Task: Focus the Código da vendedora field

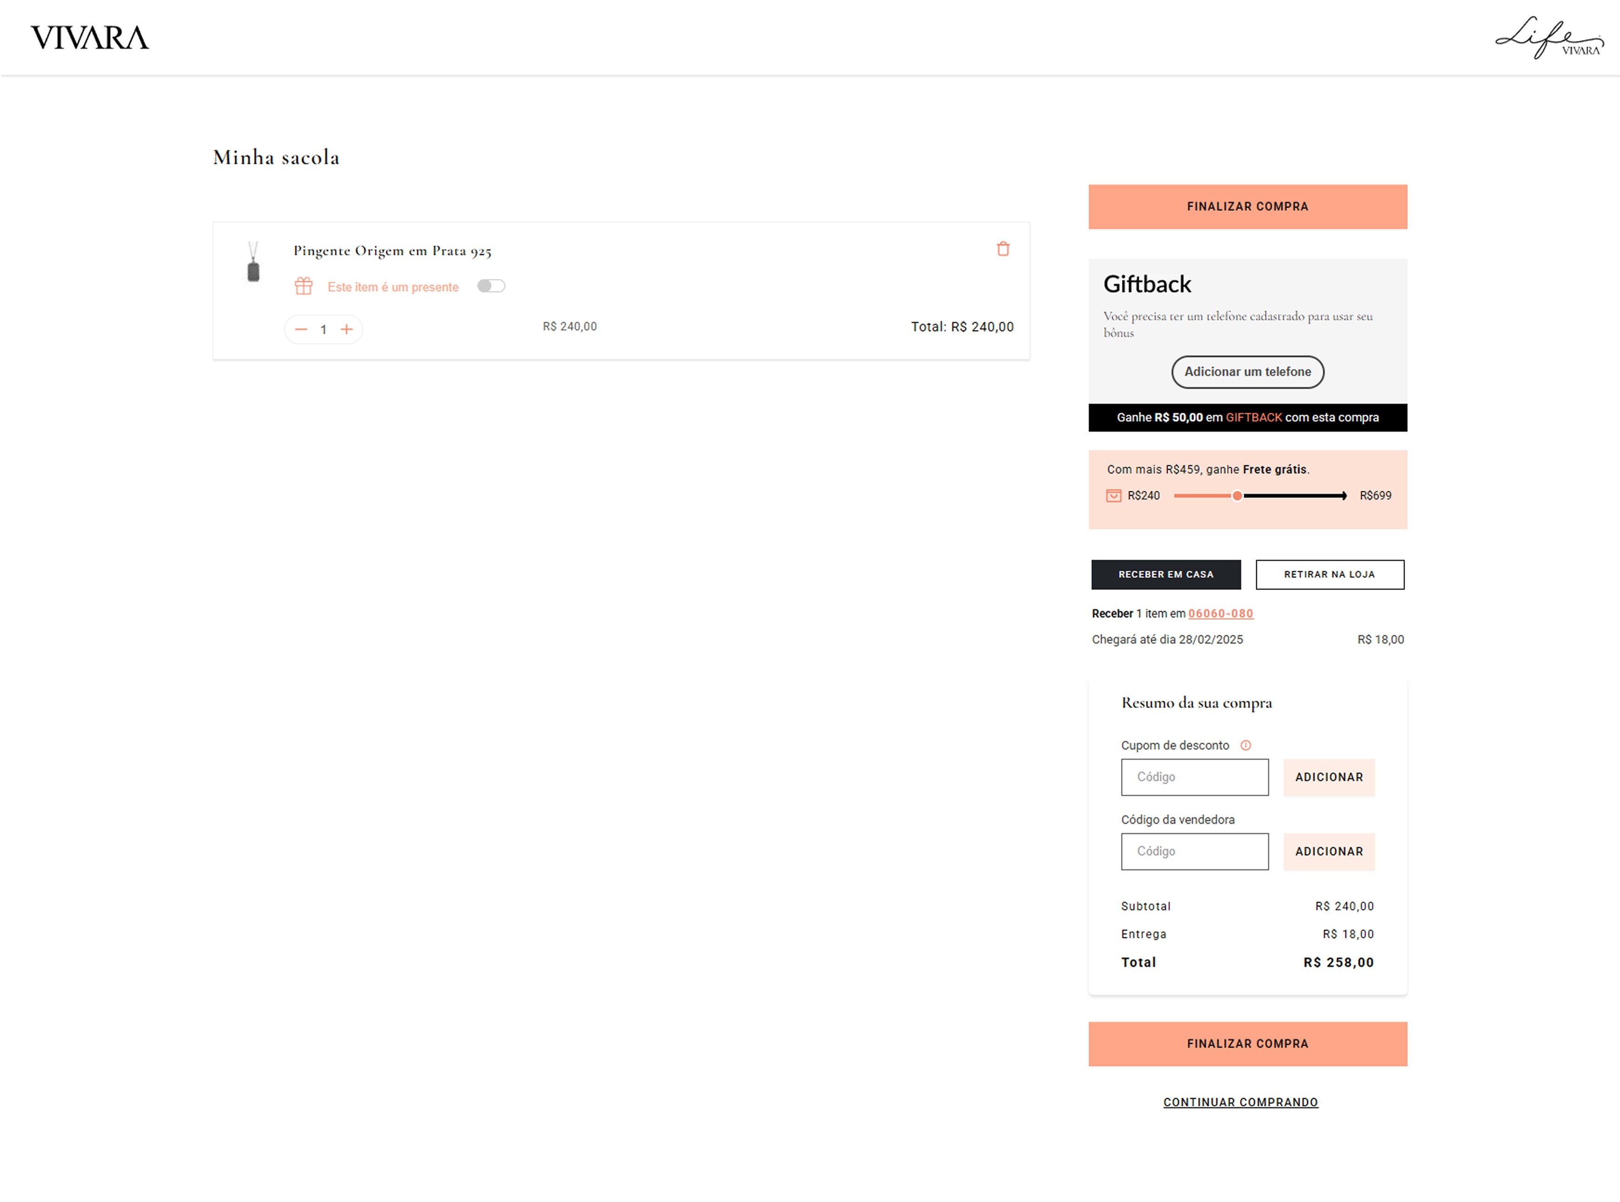Action: tap(1194, 851)
